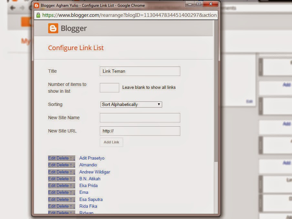Viewport: 292px width, 219px height.
Task: Edit the Andrew Wildigar link
Action: point(52,172)
